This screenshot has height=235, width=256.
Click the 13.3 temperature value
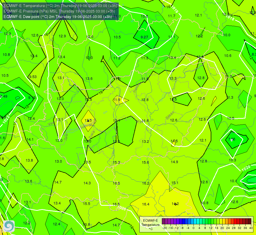(173, 78)
